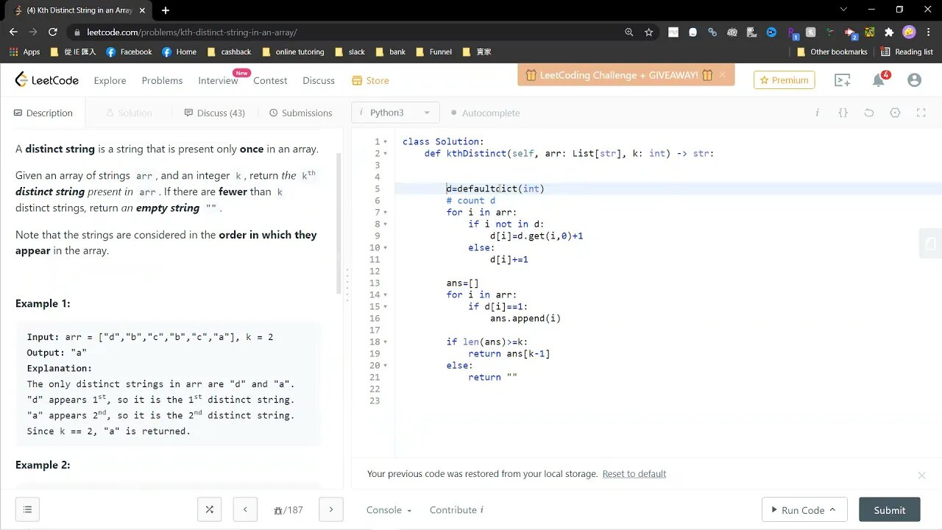Open Explore in the top navigation

pos(110,80)
